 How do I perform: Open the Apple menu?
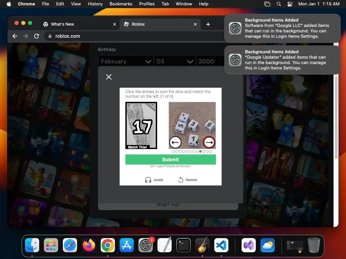click(9, 4)
